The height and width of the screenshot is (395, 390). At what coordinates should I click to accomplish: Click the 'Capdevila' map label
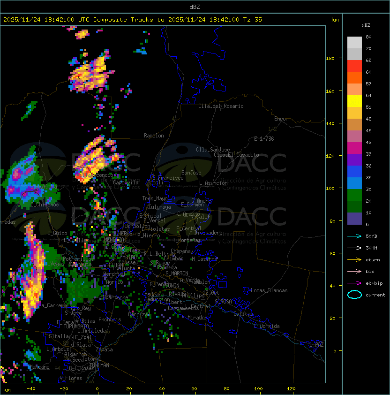[x=126, y=182]
